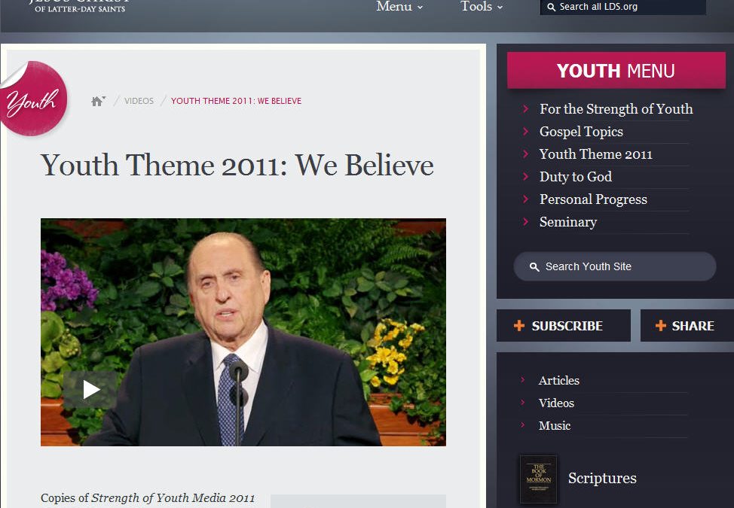Open the Duty to God link
This screenshot has width=734, height=508.
pyautogui.click(x=576, y=177)
